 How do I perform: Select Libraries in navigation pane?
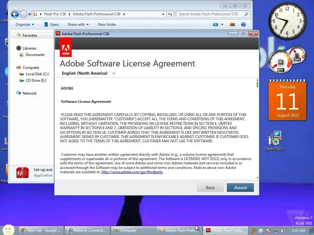click(x=29, y=48)
